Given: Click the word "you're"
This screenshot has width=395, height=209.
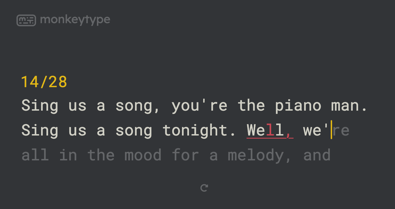Looking at the screenshot, I should (199, 106).
